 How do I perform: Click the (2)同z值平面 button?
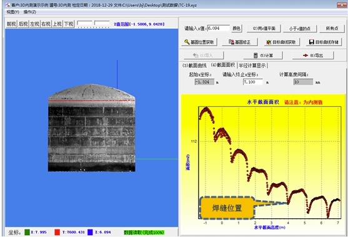pyautogui.click(x=264, y=28)
